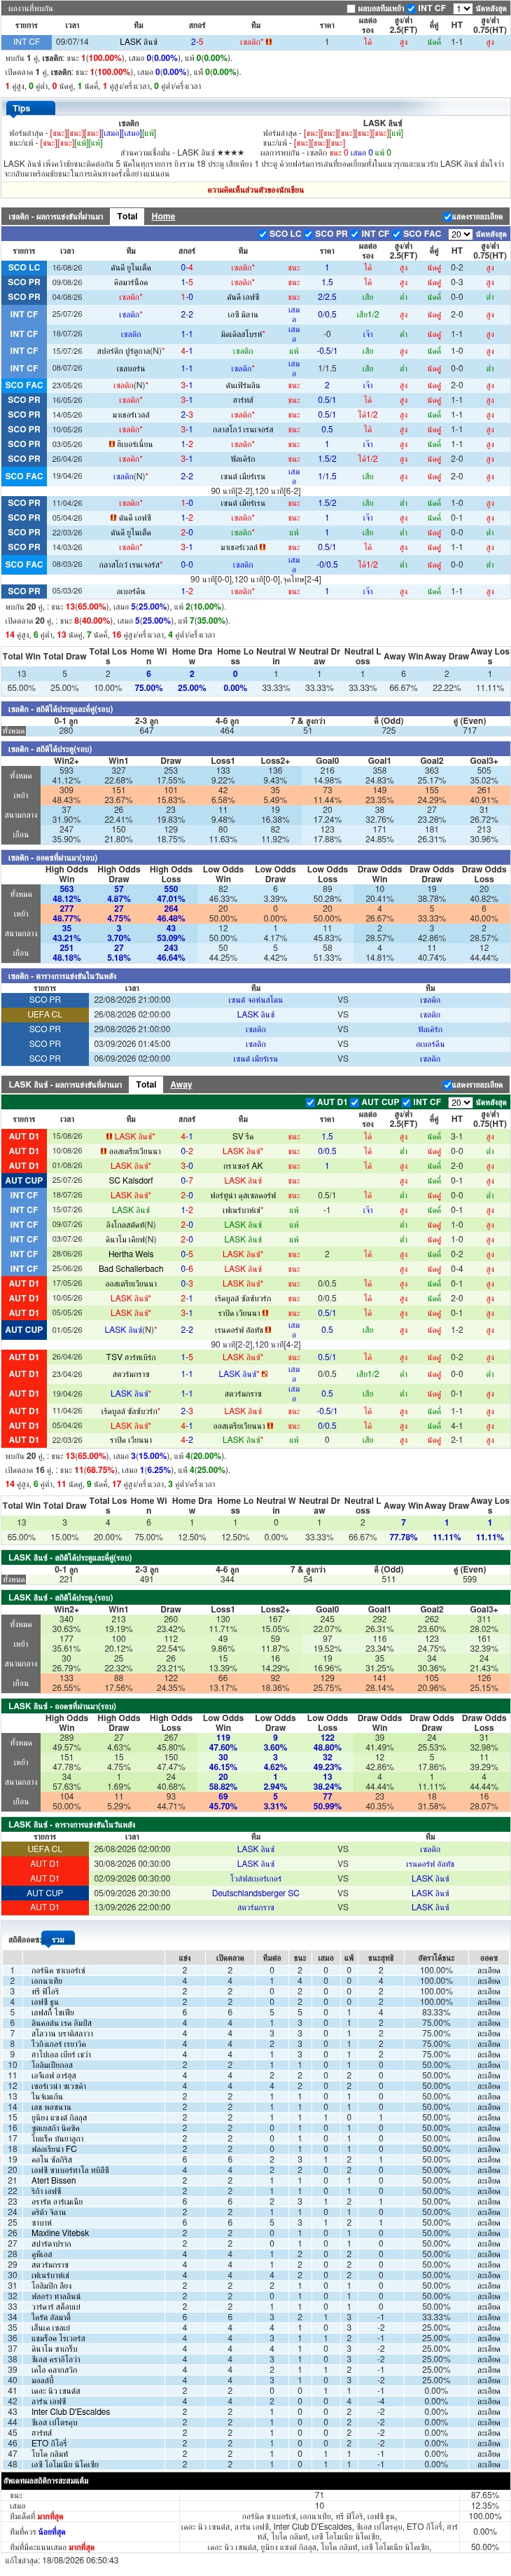Open the 1-5 score on 09/08/26
Viewport: 511px width, 2576px height.
tap(187, 282)
